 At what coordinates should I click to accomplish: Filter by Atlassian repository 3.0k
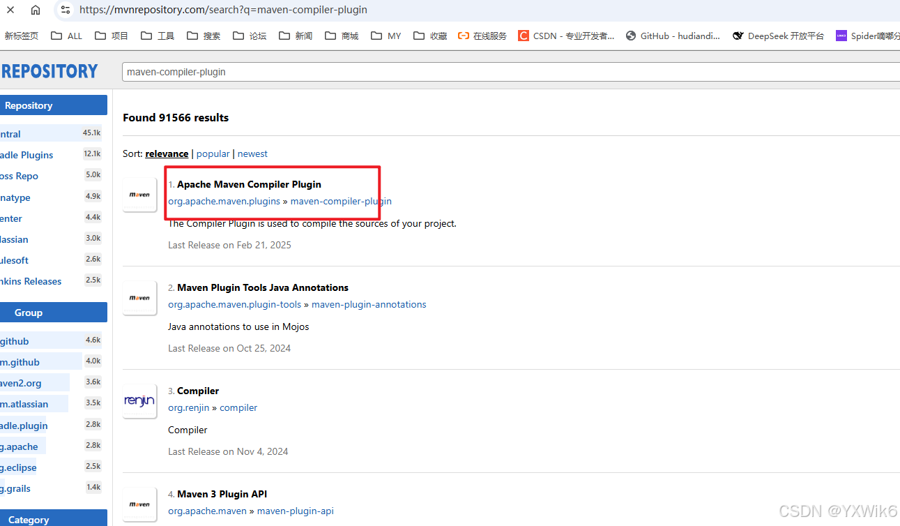click(52, 239)
